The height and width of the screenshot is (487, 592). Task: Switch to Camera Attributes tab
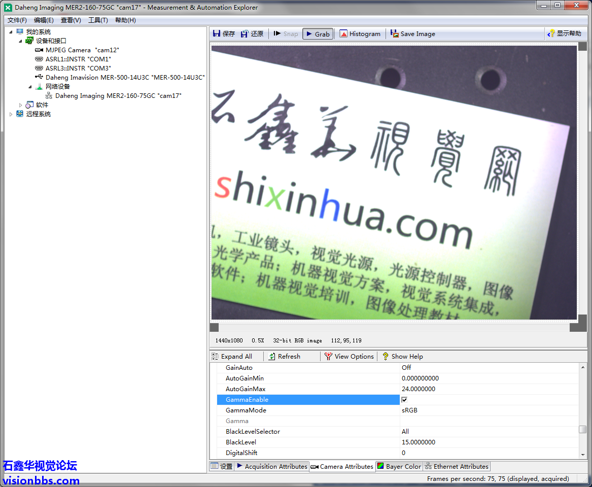tap(342, 466)
